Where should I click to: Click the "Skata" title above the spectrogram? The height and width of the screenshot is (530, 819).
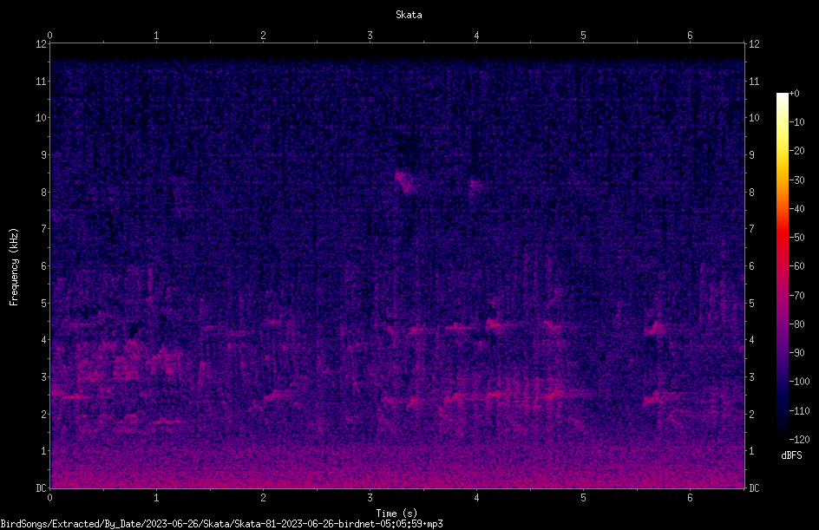point(409,15)
